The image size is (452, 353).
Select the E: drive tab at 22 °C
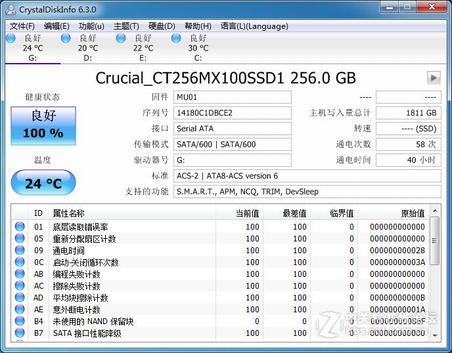143,48
